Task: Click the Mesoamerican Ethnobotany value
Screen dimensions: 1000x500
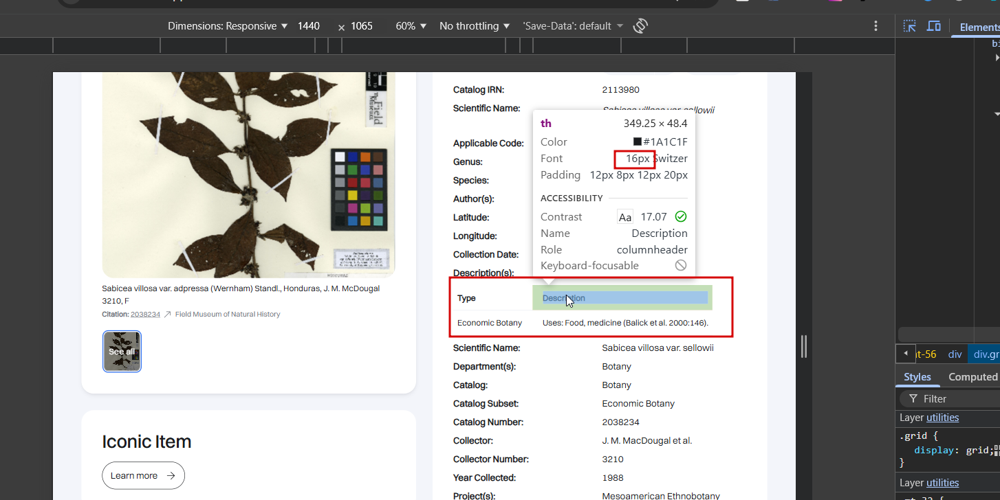Action: 661,497
